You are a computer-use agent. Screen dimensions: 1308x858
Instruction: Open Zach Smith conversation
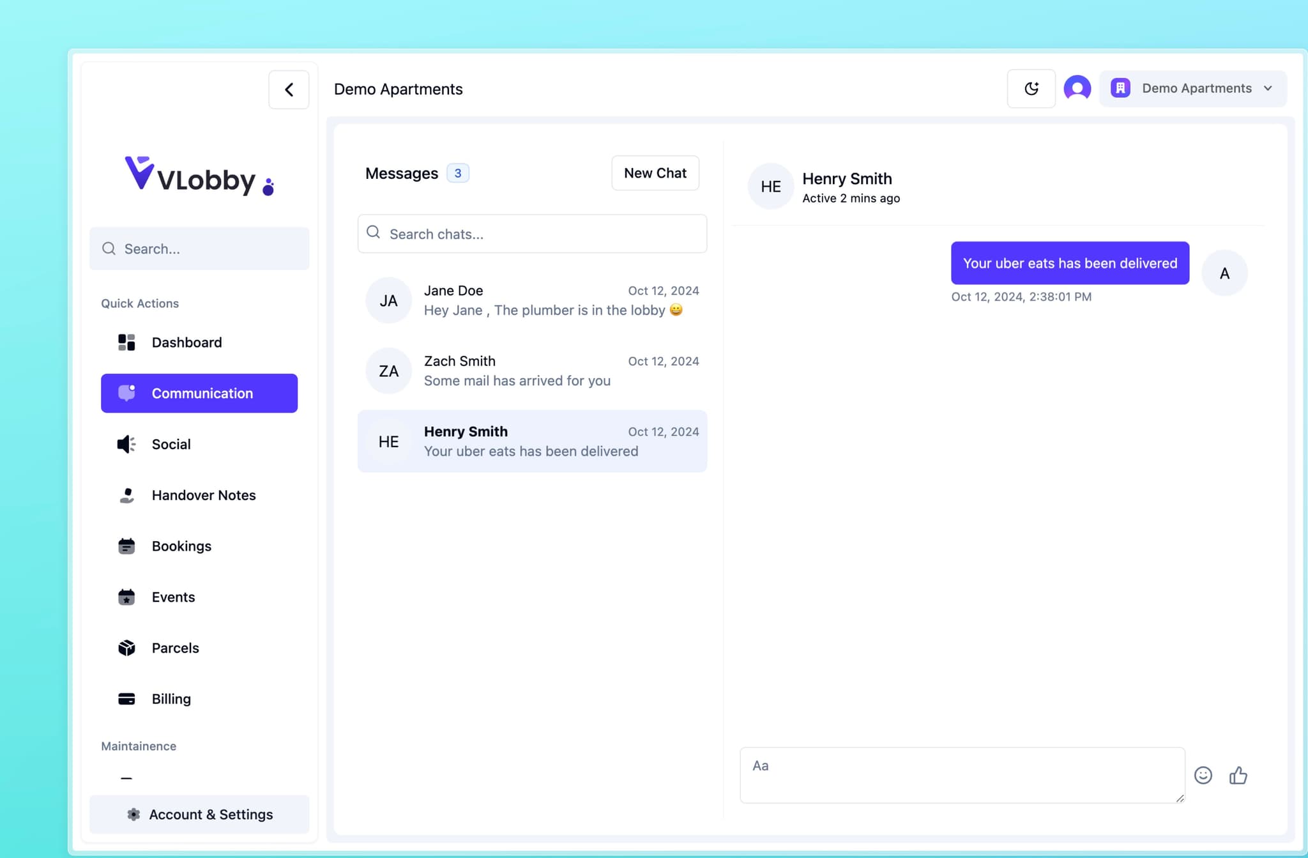click(x=532, y=371)
